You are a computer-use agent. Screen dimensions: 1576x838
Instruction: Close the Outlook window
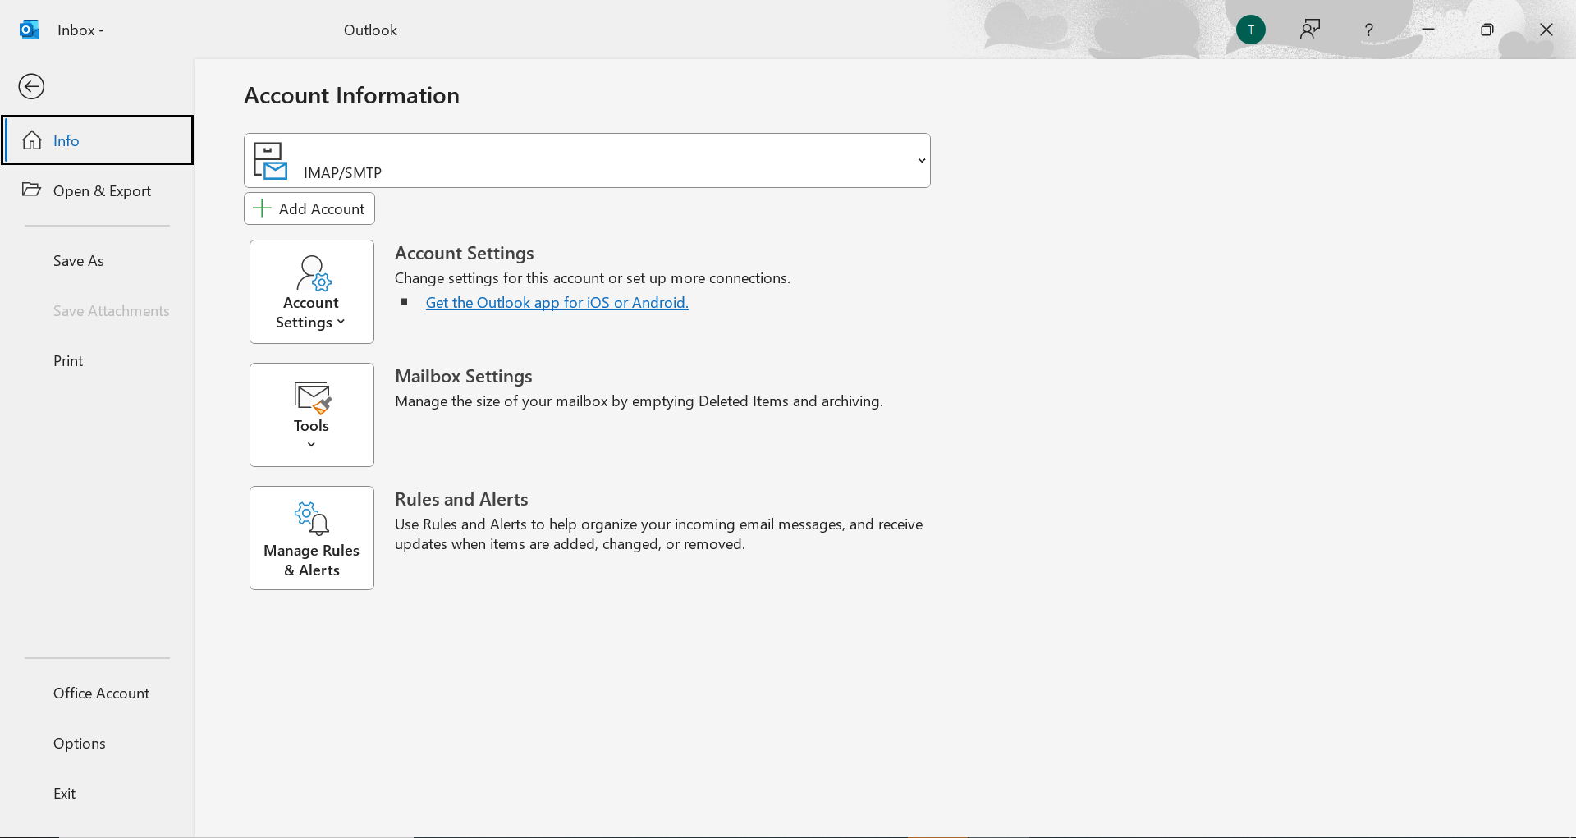1546,30
